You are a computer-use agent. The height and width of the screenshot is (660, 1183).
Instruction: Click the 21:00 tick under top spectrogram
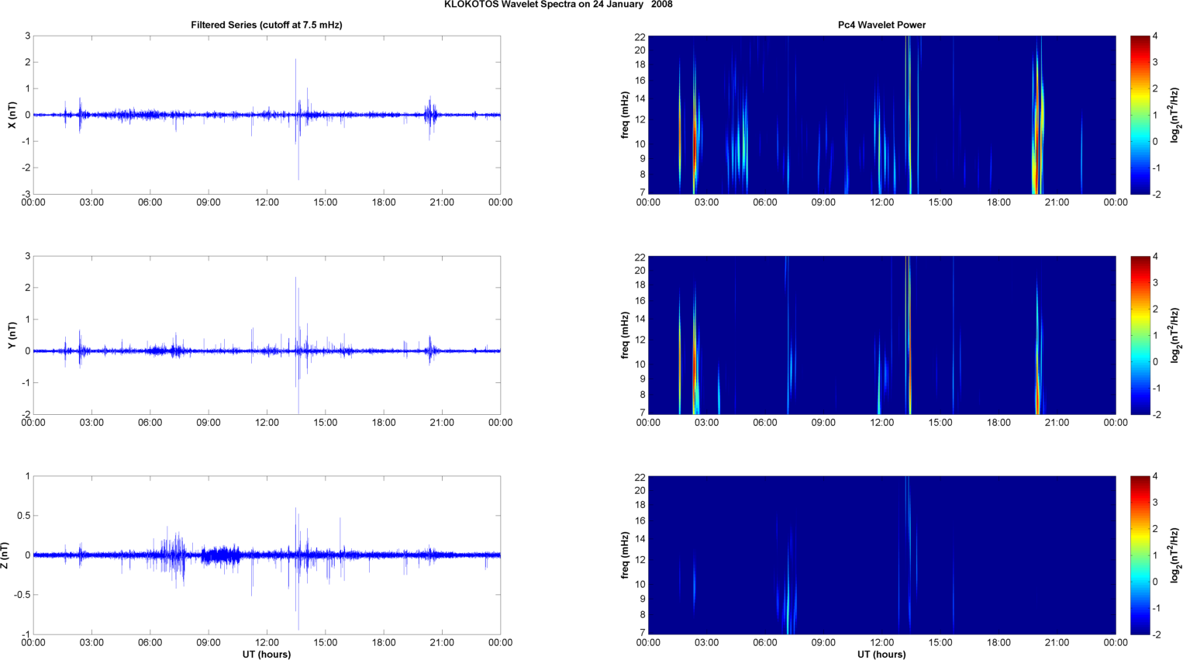pyautogui.click(x=1057, y=202)
